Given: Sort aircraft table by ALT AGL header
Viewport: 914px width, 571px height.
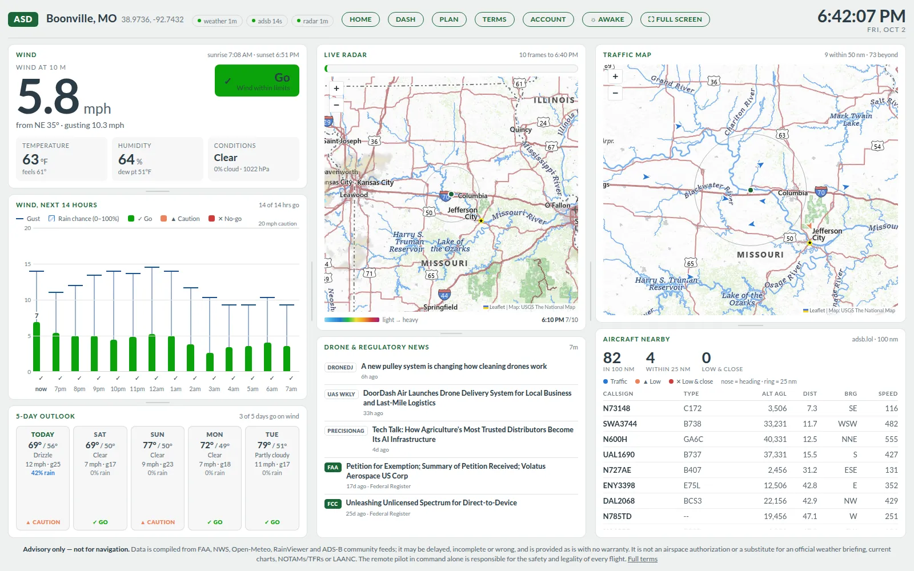Looking at the screenshot, I should pos(774,394).
